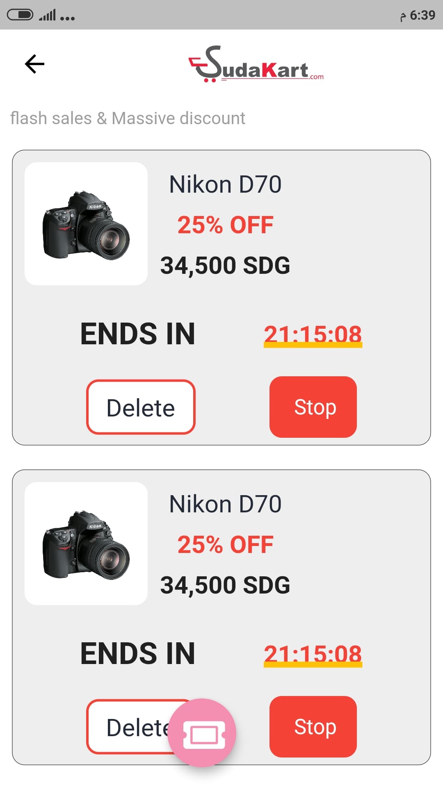Tap the signal strength icon
Image resolution: width=443 pixels, height=787 pixels.
point(47,16)
